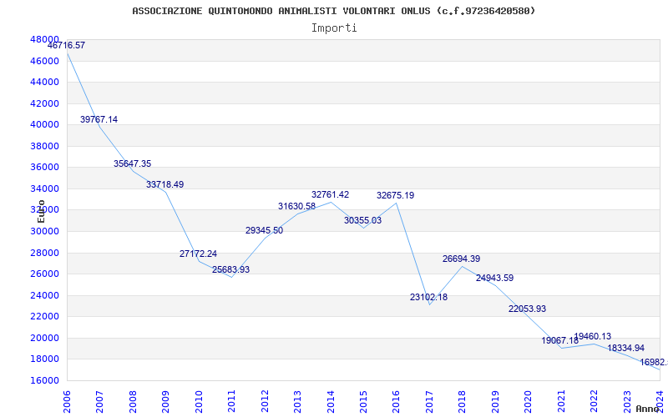Click the data label 26694.39
Image resolution: width=668 pixels, height=417 pixels.
pyautogui.click(x=462, y=259)
